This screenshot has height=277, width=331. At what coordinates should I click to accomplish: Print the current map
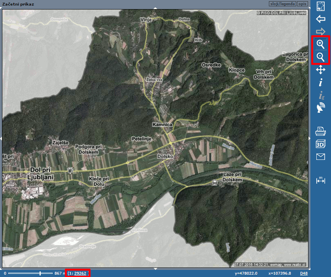[320, 131]
